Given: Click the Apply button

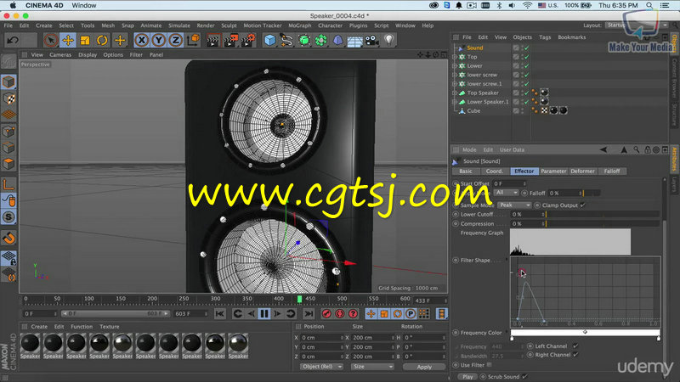Looking at the screenshot, I should pyautogui.click(x=424, y=367).
